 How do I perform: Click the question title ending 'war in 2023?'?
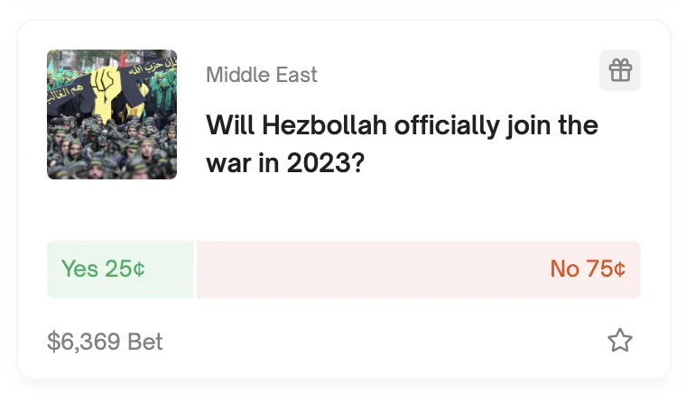[x=402, y=144]
